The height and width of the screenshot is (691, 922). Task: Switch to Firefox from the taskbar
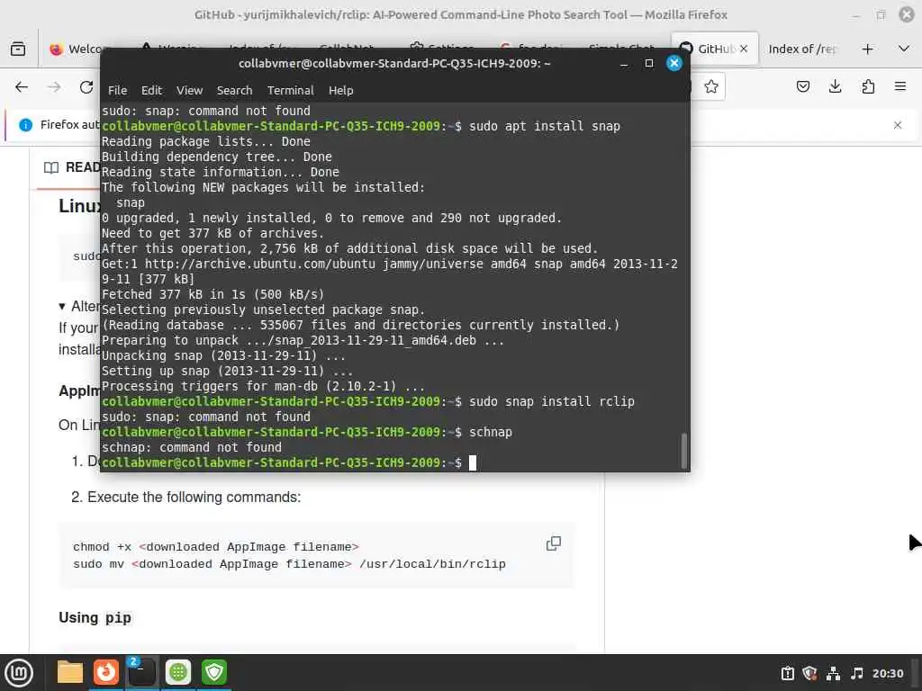click(x=106, y=673)
